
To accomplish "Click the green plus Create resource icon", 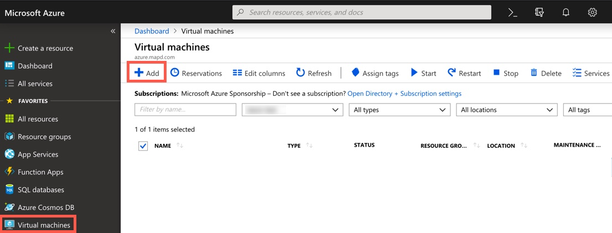I will [9, 48].
